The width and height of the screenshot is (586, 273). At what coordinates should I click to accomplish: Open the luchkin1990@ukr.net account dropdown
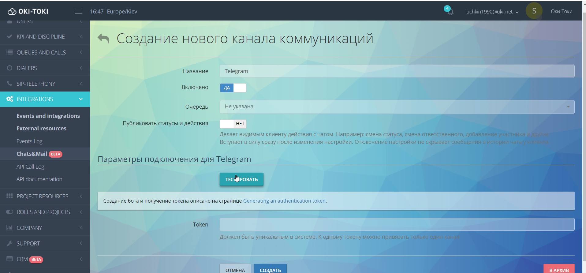(x=492, y=12)
